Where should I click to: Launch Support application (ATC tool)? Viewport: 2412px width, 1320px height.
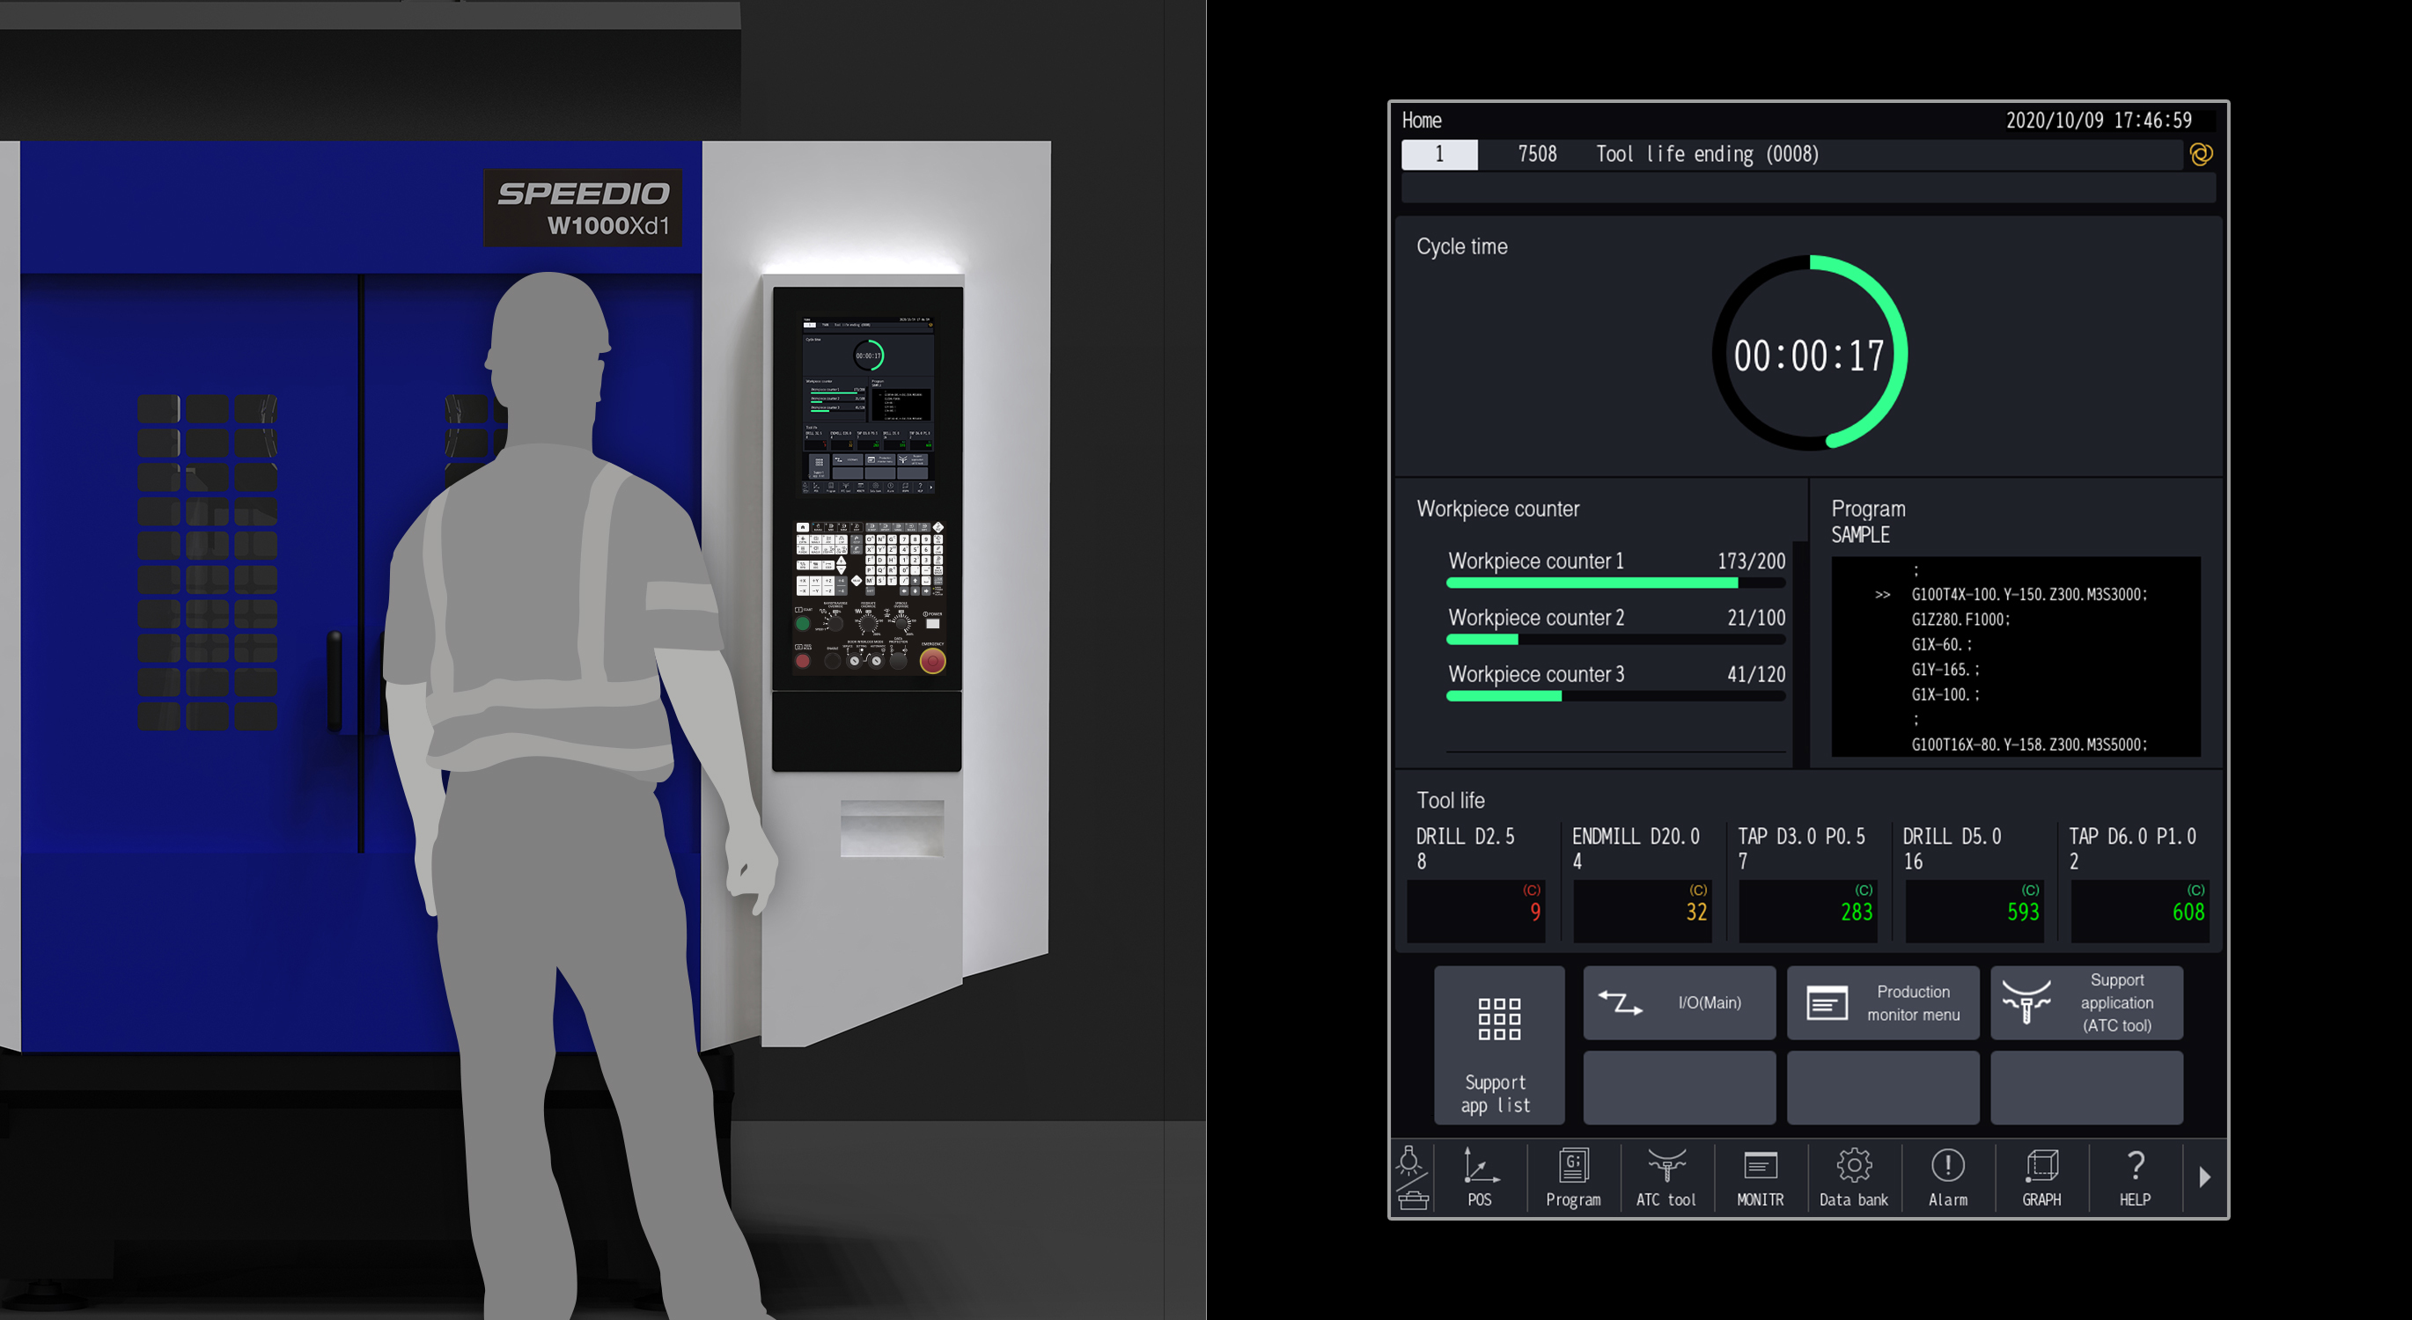2086,1002
